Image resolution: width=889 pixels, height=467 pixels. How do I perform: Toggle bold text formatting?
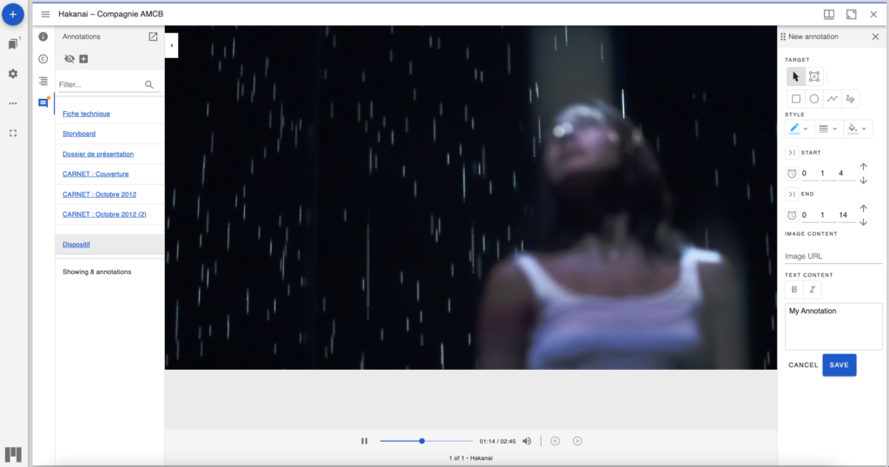click(794, 290)
